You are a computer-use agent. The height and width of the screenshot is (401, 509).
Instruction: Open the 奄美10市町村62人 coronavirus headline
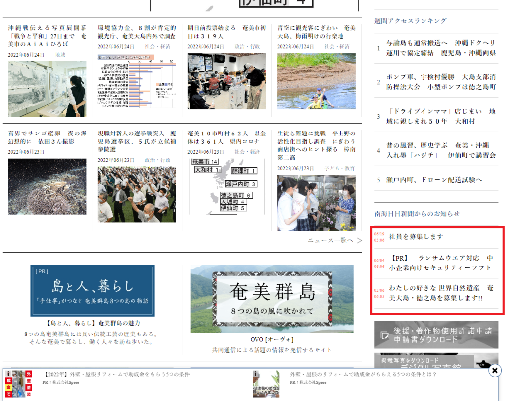[227, 137]
